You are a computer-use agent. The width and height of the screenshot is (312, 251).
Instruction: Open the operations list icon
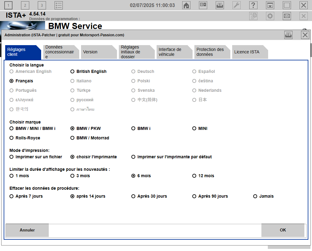pyautogui.click(x=59, y=5)
